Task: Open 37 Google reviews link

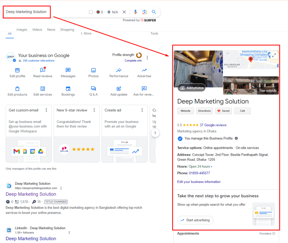Action: click(213, 125)
